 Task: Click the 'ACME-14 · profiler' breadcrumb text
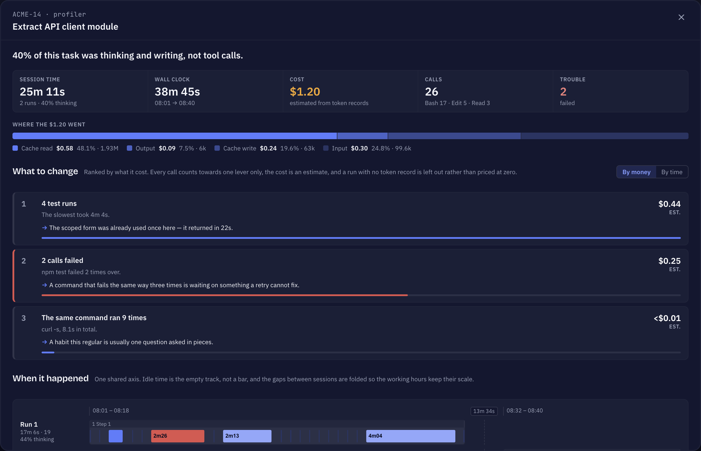click(49, 14)
